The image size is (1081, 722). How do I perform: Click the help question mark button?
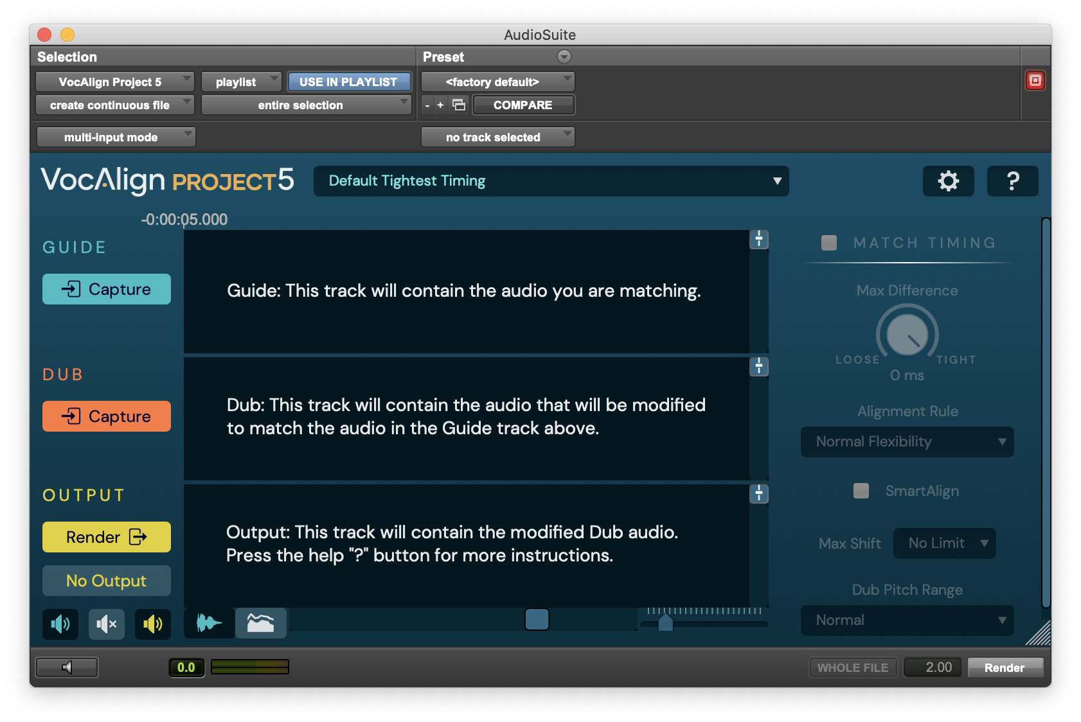tap(1012, 181)
